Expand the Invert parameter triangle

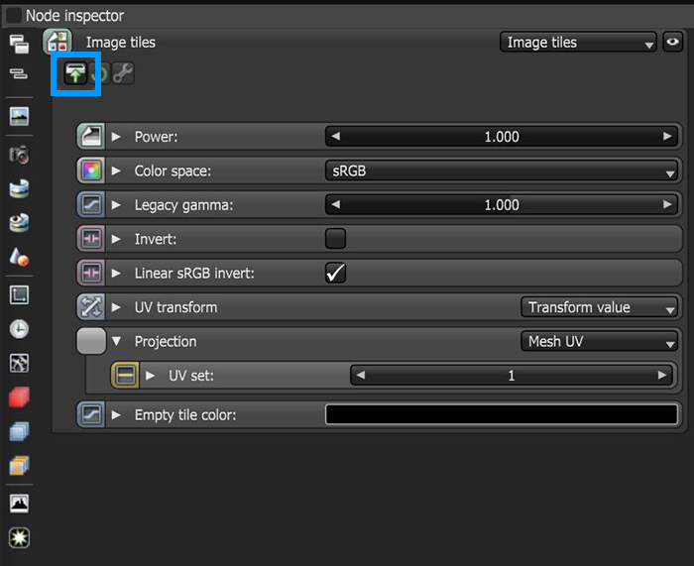tap(116, 239)
